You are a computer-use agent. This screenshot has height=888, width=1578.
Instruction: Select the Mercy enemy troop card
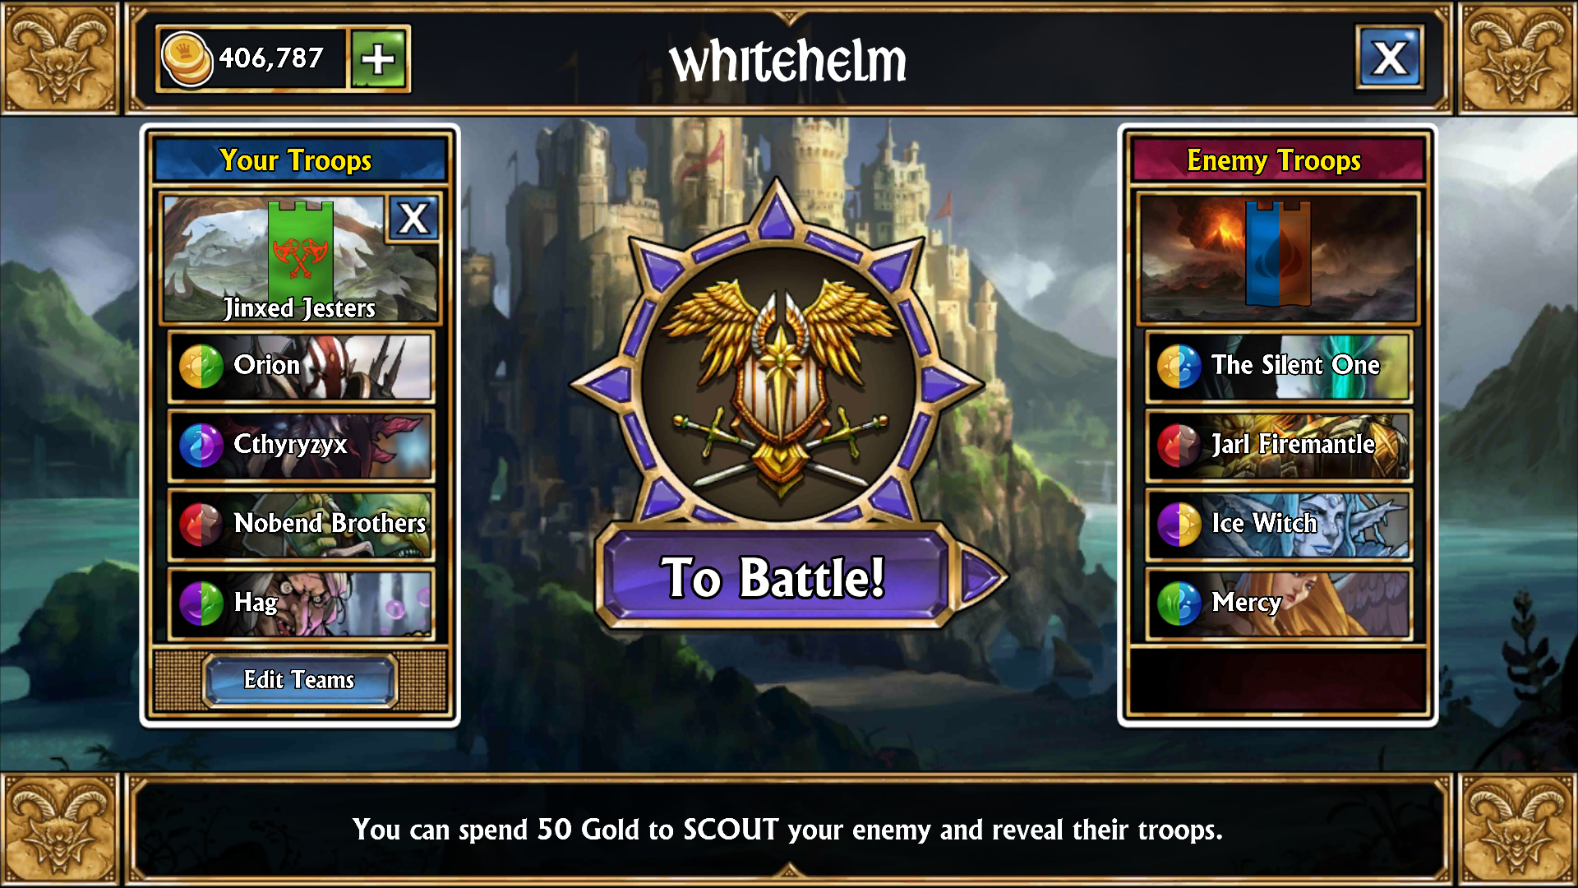coord(1279,603)
